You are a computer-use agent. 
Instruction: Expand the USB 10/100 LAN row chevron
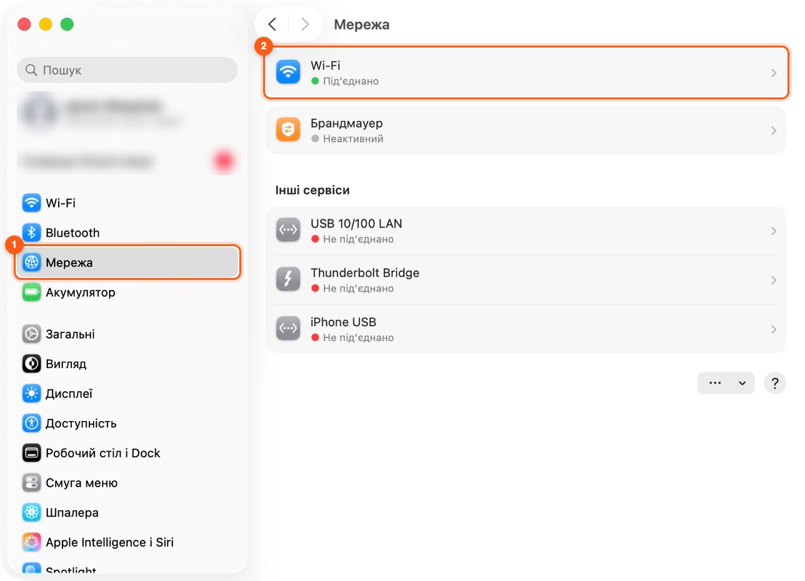coord(774,231)
